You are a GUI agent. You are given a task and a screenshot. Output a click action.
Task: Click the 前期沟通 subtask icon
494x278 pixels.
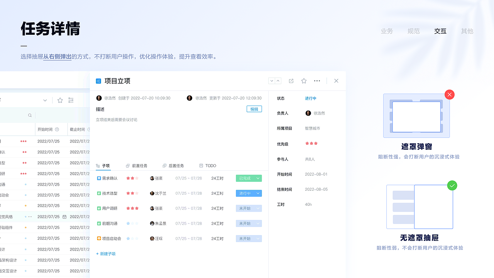pyautogui.click(x=99, y=224)
